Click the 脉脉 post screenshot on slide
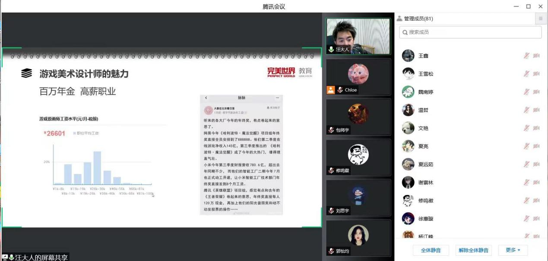548x261 pixels. pyautogui.click(x=241, y=155)
